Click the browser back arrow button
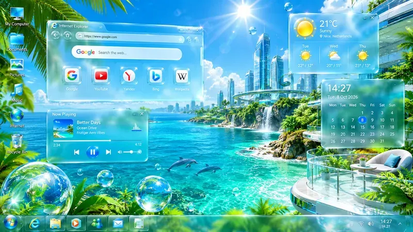The width and height of the screenshot is (413, 232). click(55, 35)
